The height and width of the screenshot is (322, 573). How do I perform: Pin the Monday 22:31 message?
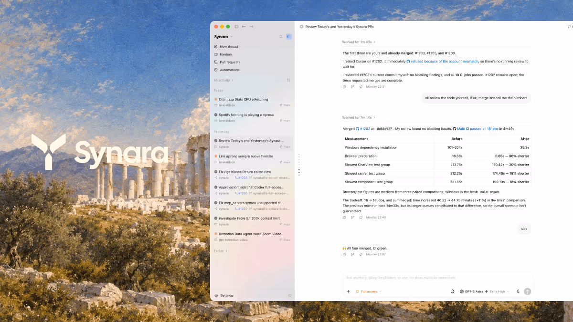361,87
